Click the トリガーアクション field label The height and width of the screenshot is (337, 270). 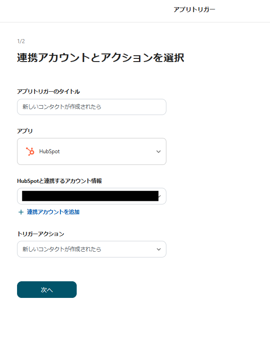[40, 234]
